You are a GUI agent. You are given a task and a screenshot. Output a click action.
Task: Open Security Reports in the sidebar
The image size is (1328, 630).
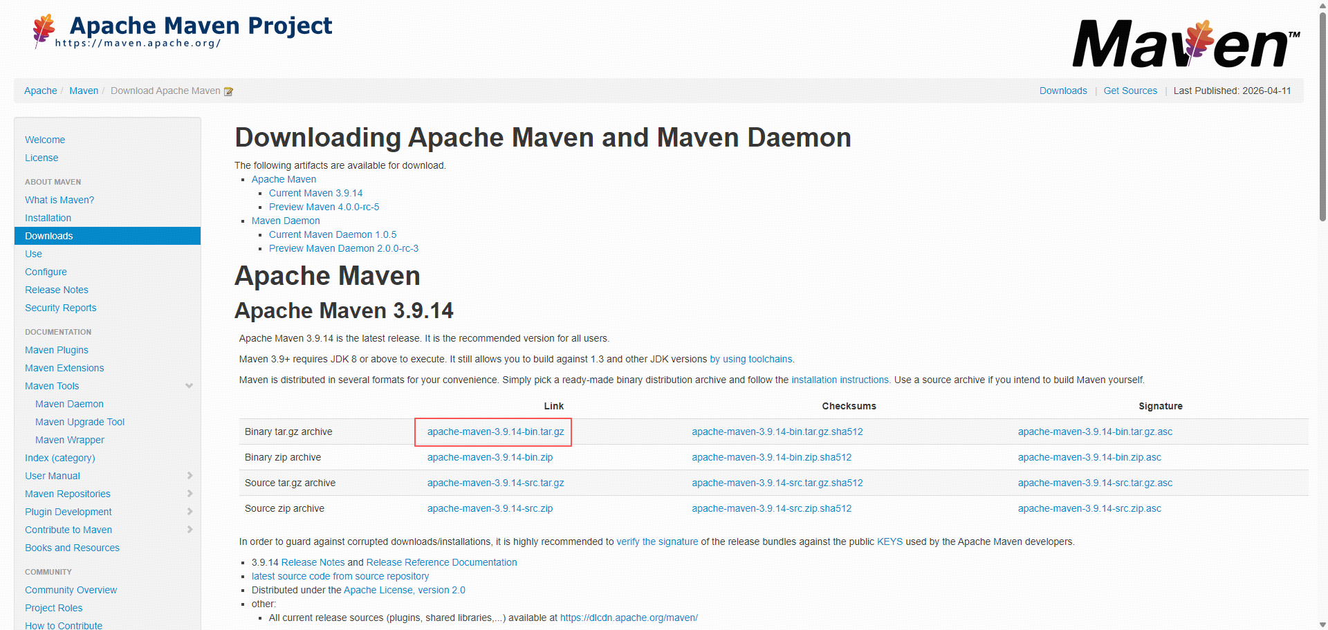point(61,308)
